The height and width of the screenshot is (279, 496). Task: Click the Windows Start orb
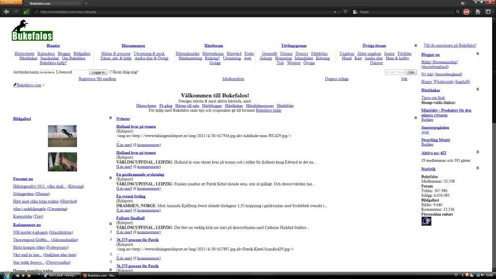(6, 275)
